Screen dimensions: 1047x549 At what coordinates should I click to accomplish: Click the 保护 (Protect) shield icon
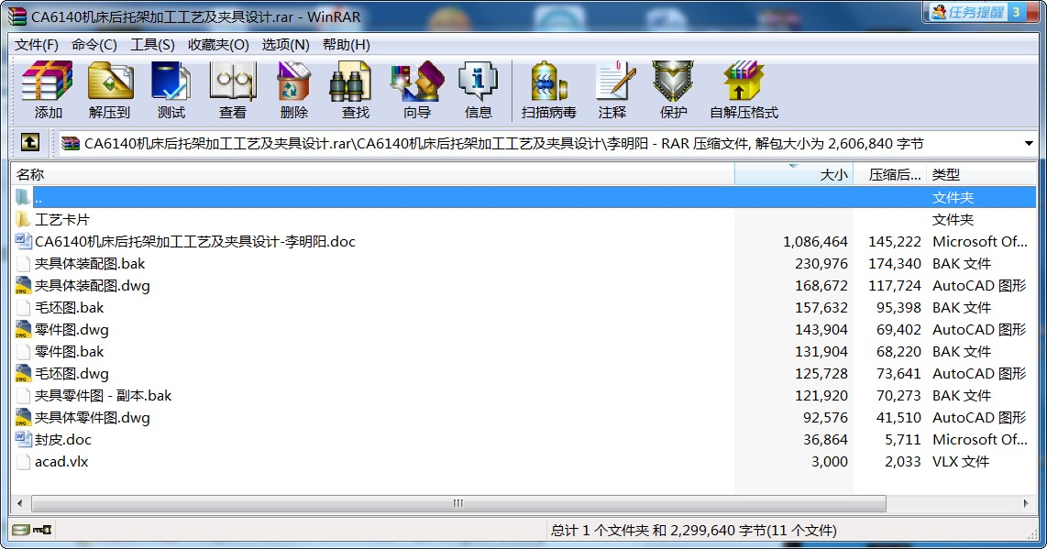coord(673,82)
